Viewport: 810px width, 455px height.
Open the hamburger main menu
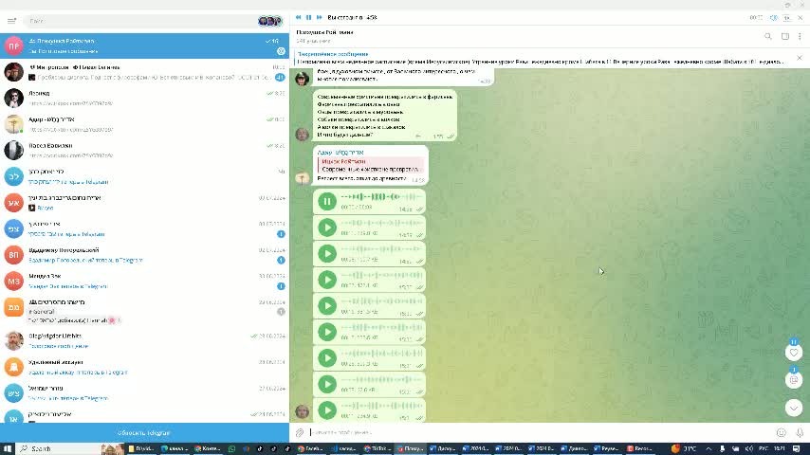11,21
